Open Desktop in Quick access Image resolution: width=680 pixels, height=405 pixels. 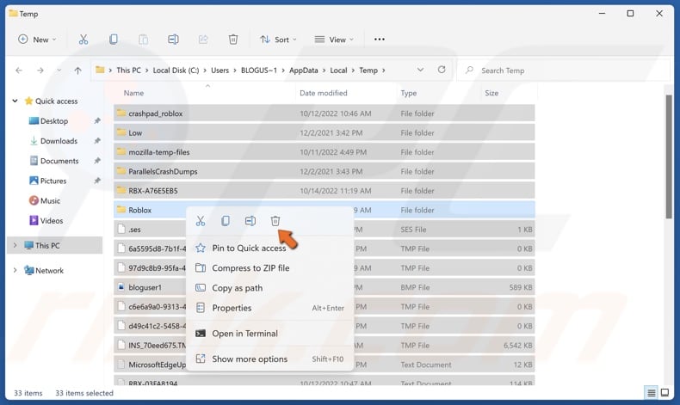click(x=53, y=121)
